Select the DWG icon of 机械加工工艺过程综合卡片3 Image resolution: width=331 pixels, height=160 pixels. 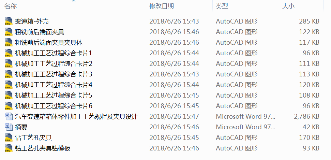tap(9, 74)
